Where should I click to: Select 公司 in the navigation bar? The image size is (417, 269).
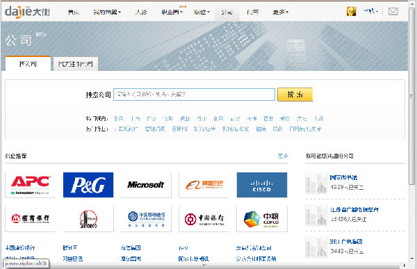[x=227, y=12]
